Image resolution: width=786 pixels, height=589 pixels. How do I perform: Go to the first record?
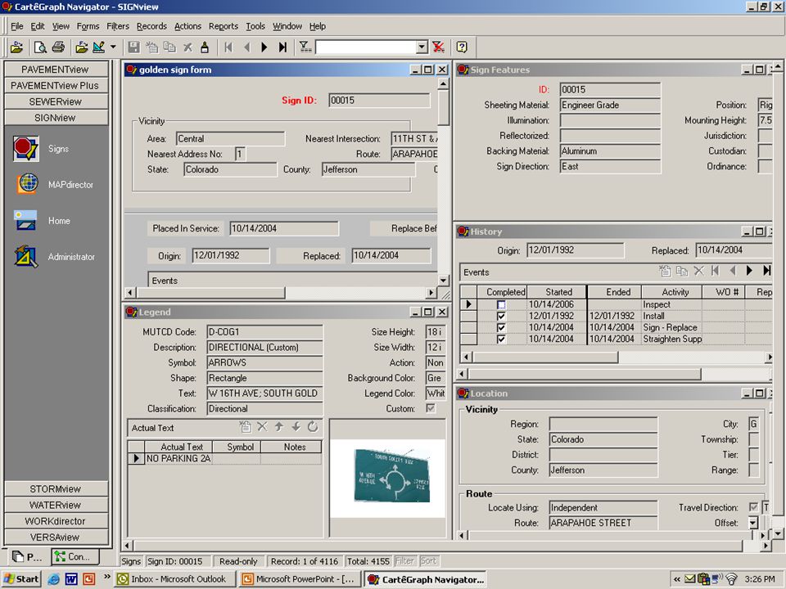228,47
